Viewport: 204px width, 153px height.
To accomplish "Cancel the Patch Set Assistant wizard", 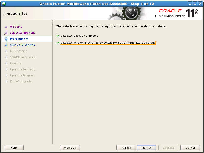I will 190,148.
